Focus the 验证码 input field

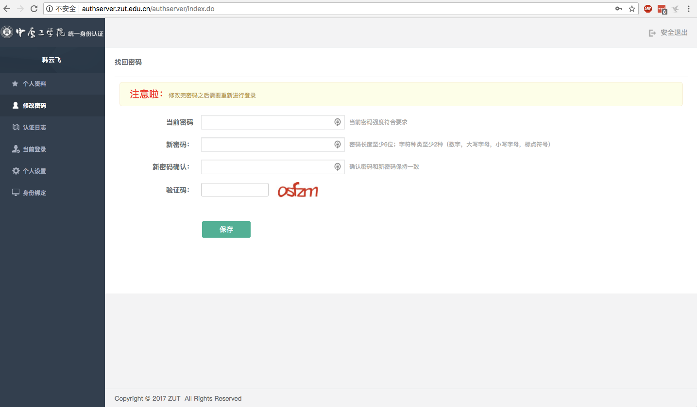(235, 190)
